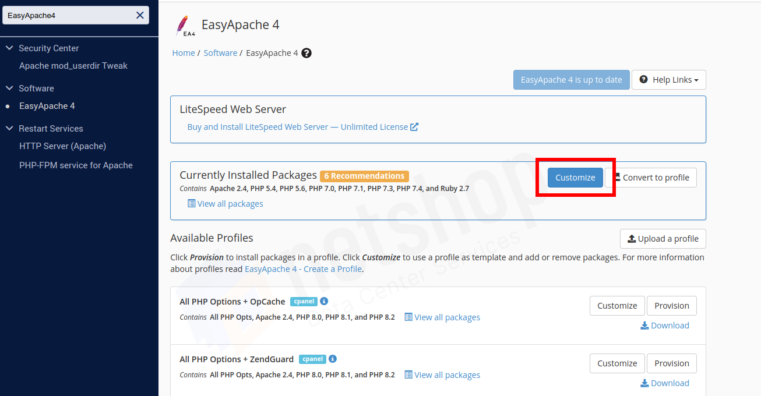Customize the All PHP Options + ZendGuard profile
Screen dimensions: 761x396
617,363
